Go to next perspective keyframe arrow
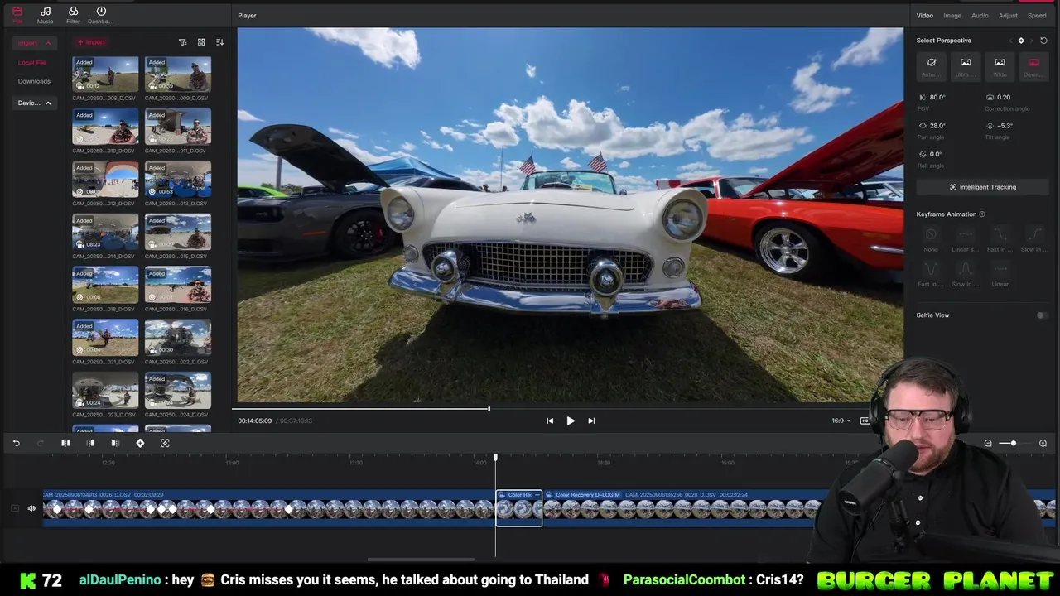Viewport: 1060px width, 596px height. tap(1031, 41)
